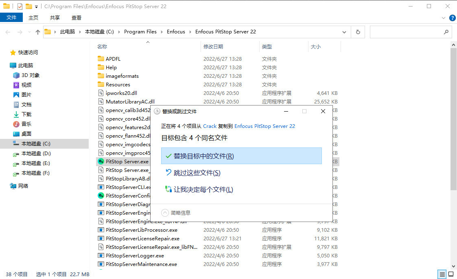Go up one folder level
The image size is (457, 279).
click(x=38, y=32)
